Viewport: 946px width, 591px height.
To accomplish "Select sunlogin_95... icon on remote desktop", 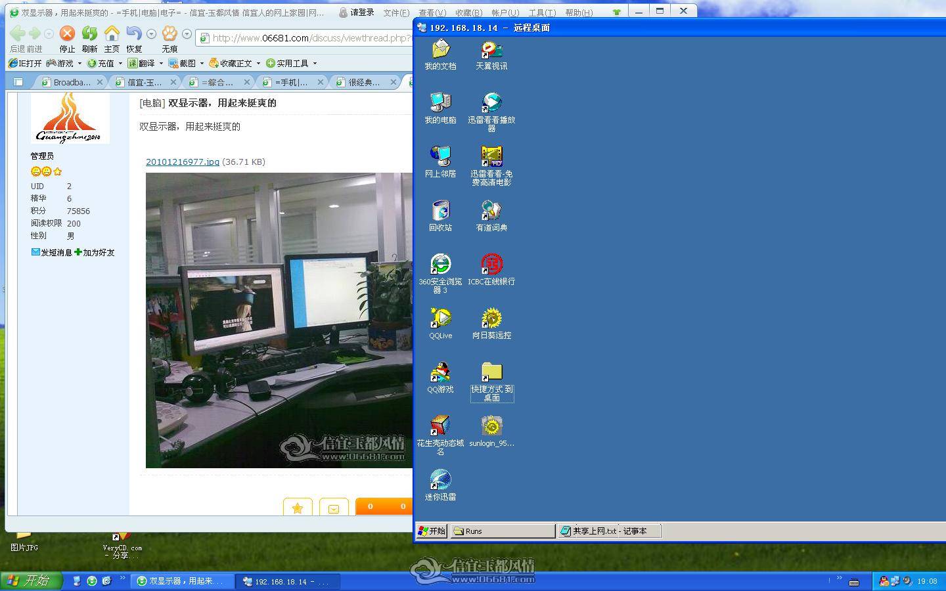I will 491,432.
